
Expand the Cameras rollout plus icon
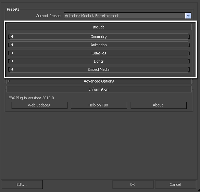[x=12, y=53]
